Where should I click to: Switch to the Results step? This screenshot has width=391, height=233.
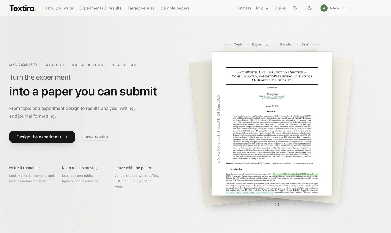[286, 44]
